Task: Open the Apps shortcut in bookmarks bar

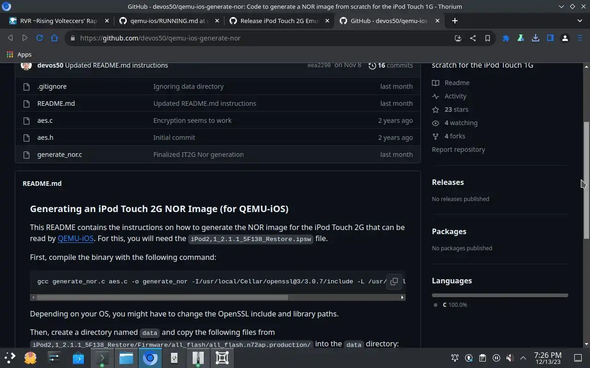Action: tap(19, 54)
